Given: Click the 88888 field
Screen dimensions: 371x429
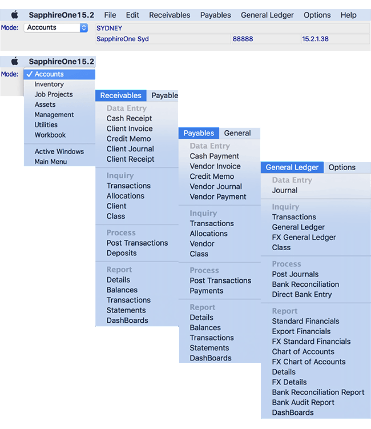Looking at the screenshot, I should [265, 39].
